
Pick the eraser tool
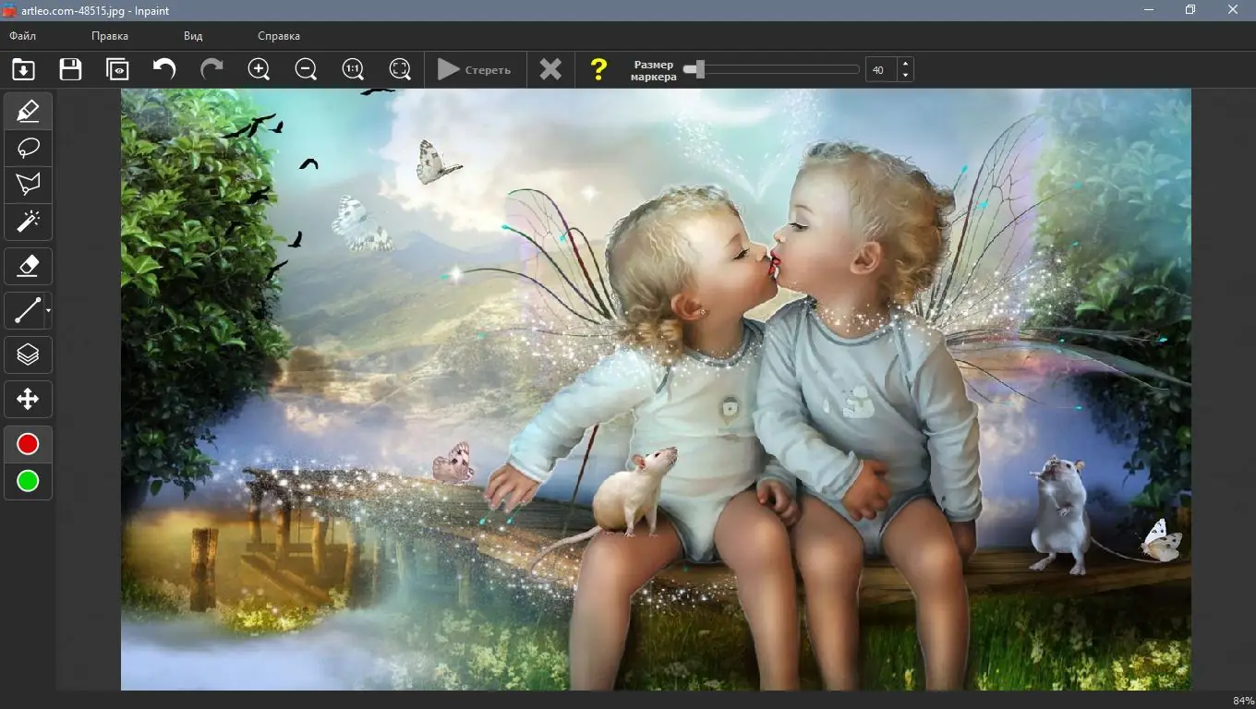click(28, 266)
